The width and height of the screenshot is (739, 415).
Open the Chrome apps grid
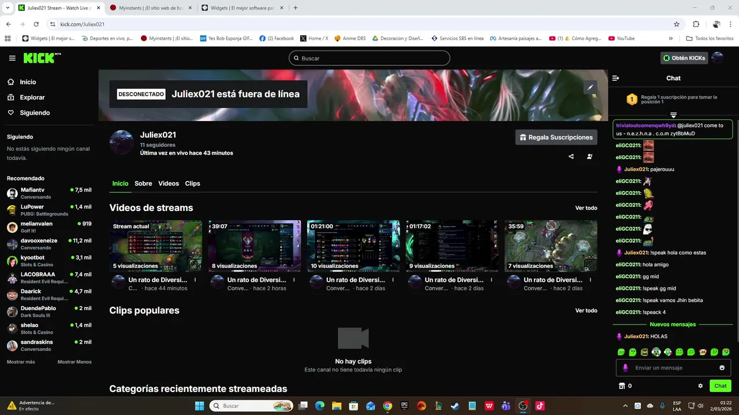point(8,39)
